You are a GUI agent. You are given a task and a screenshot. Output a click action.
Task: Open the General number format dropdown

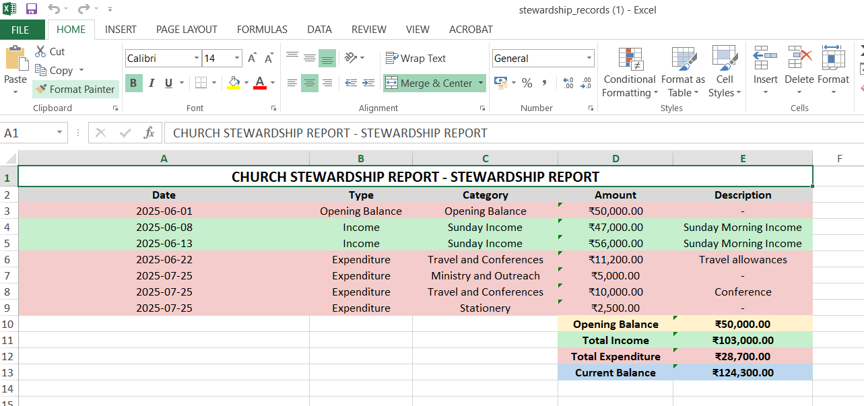coord(589,58)
